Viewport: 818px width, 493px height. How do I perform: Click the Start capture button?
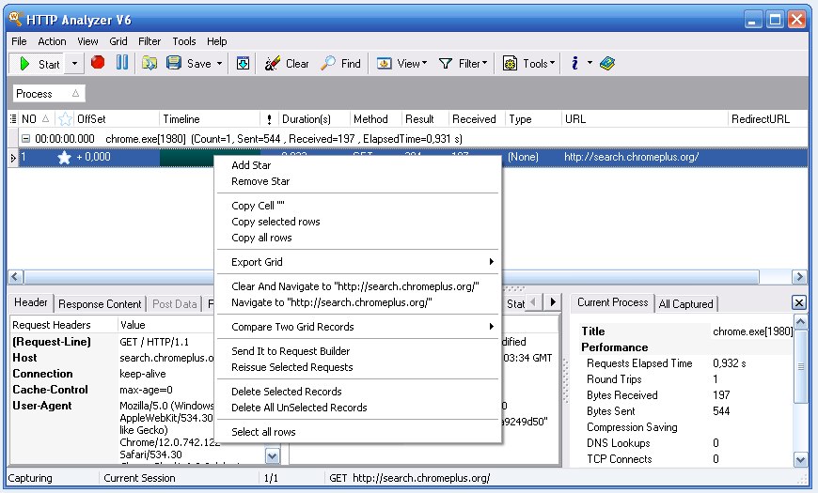[x=39, y=63]
